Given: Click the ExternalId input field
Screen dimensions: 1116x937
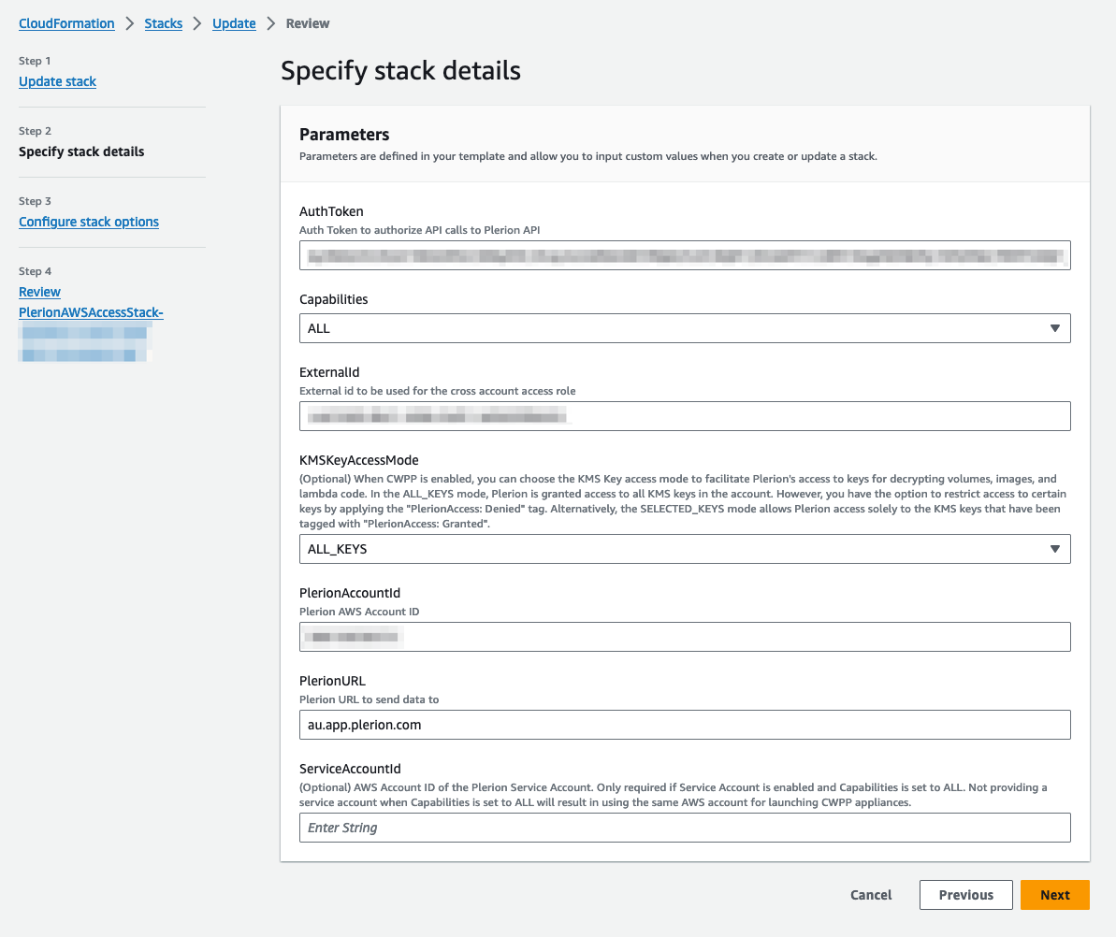Looking at the screenshot, I should 685,416.
